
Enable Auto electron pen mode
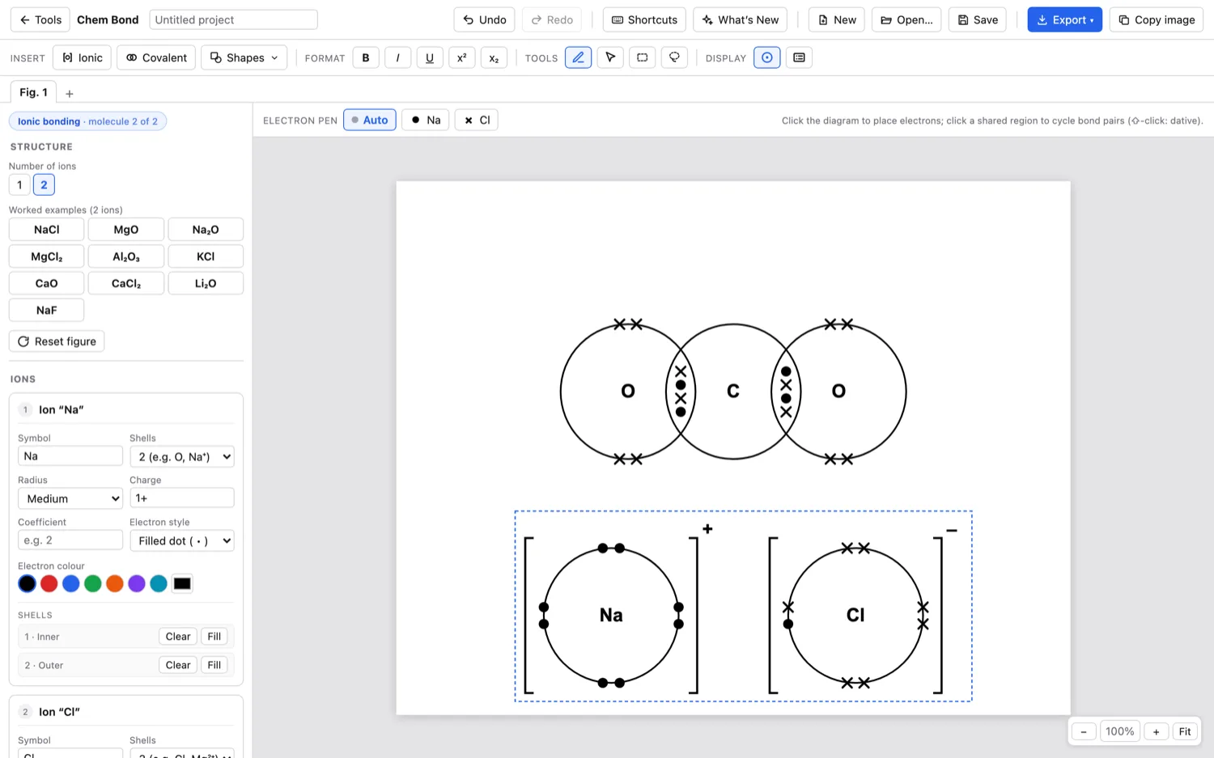coord(370,120)
